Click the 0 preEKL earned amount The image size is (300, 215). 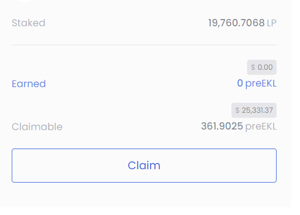tap(257, 84)
